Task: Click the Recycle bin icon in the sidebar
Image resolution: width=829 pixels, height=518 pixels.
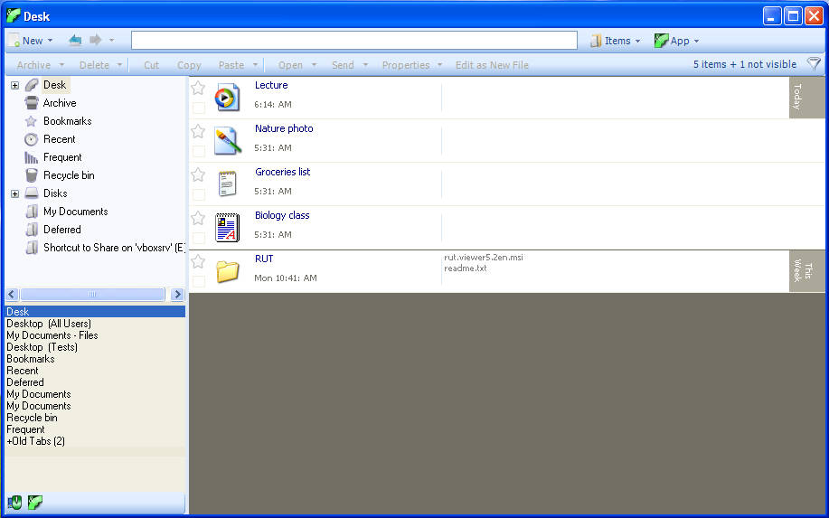Action: (x=32, y=175)
